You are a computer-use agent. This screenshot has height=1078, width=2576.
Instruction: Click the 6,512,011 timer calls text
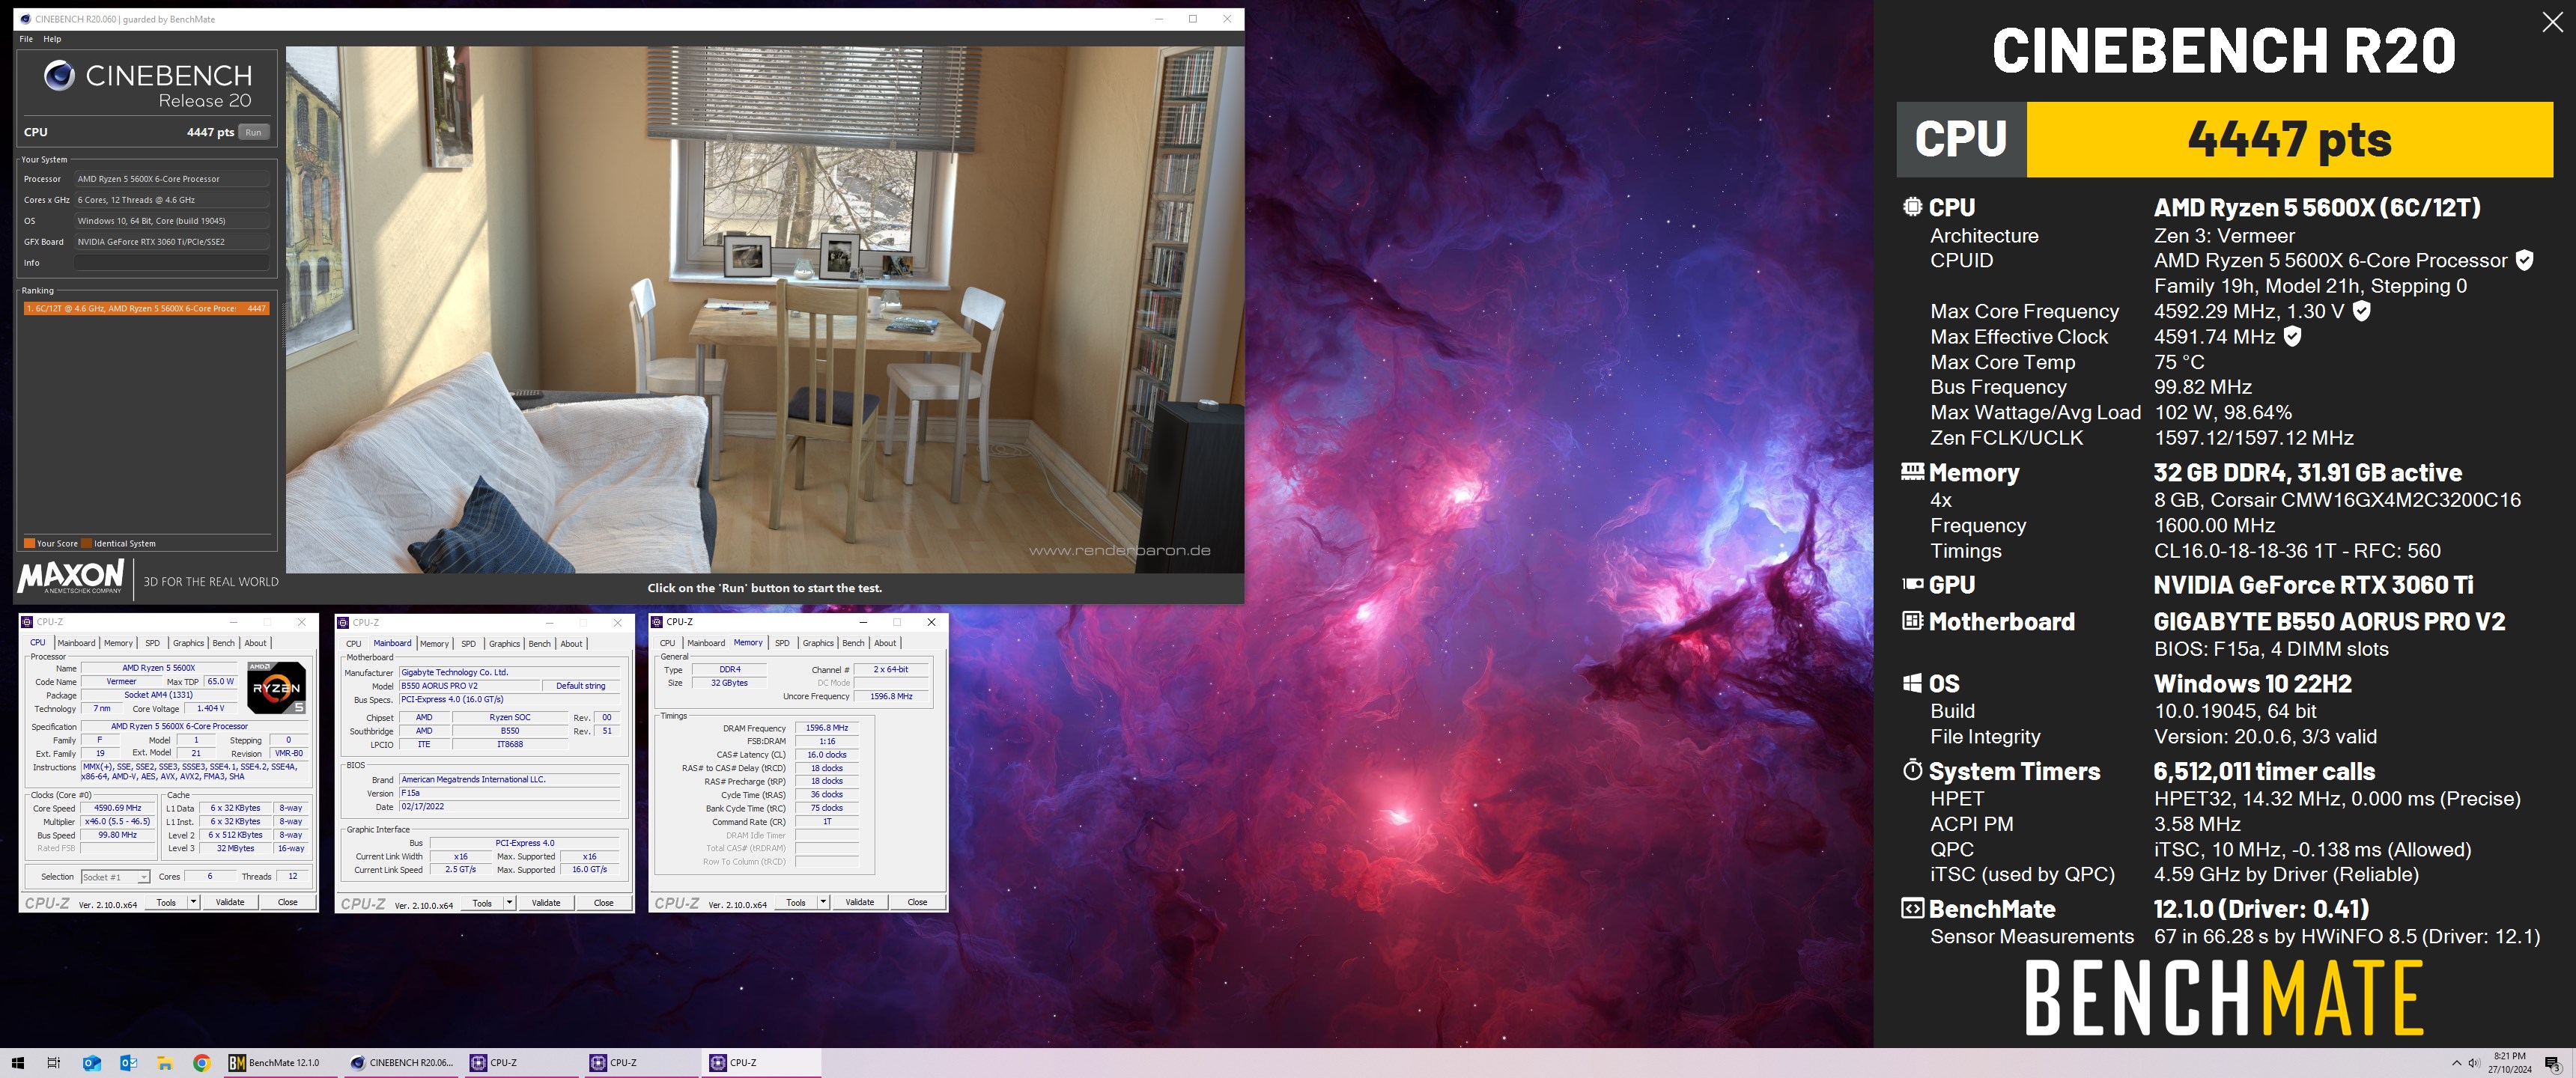click(2264, 771)
